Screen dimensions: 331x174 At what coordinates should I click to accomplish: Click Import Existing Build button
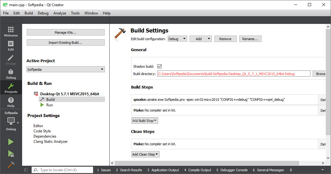[x=65, y=43]
